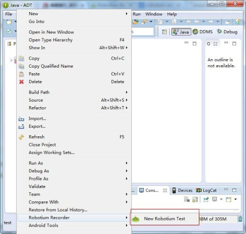This screenshot has height=234, width=246.
Task: Select the Devices tab
Action: 182,190
